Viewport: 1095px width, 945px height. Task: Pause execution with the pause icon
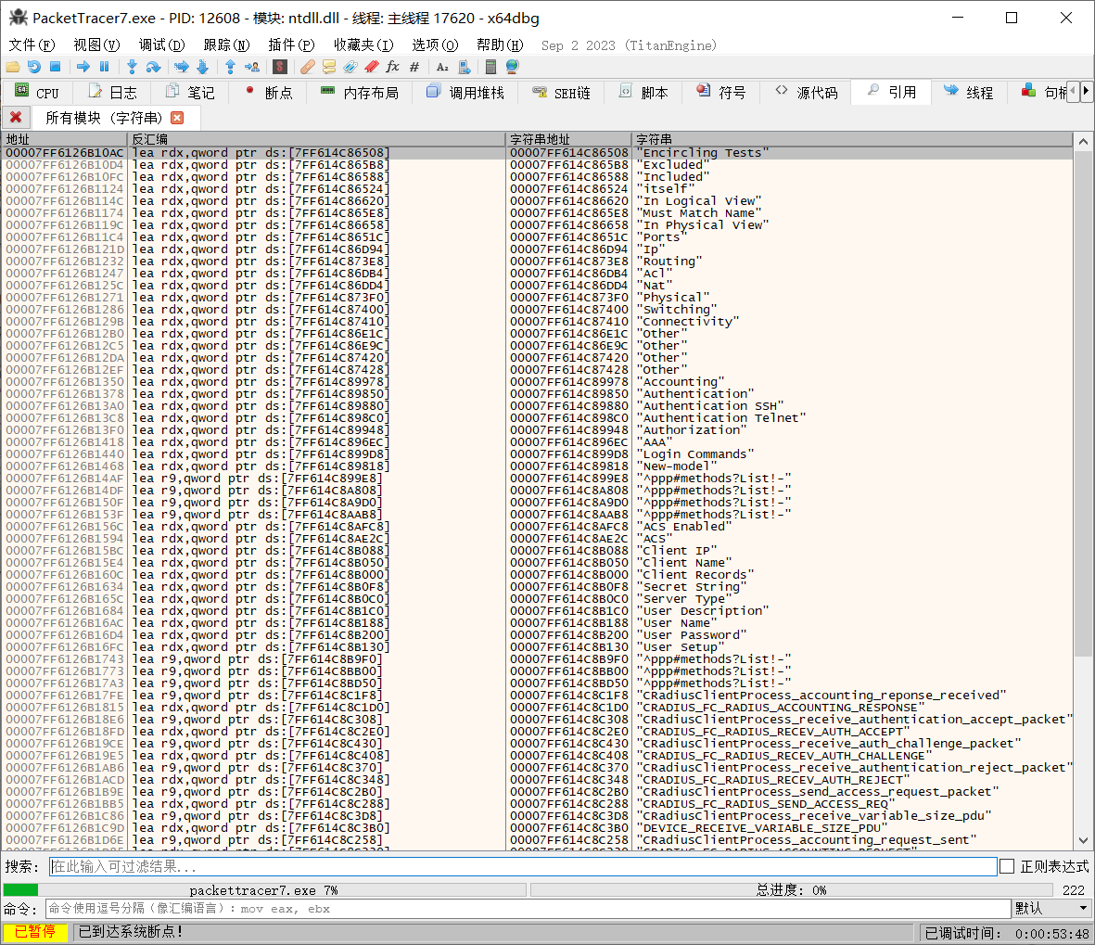tap(105, 67)
